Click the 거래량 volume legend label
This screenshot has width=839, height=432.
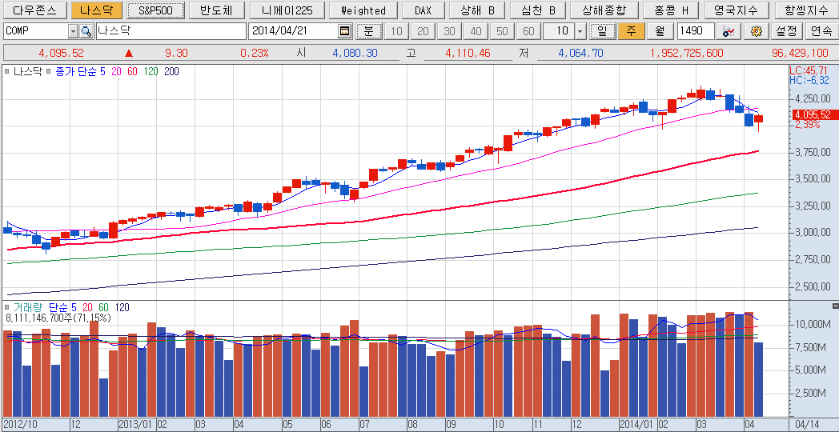[28, 307]
